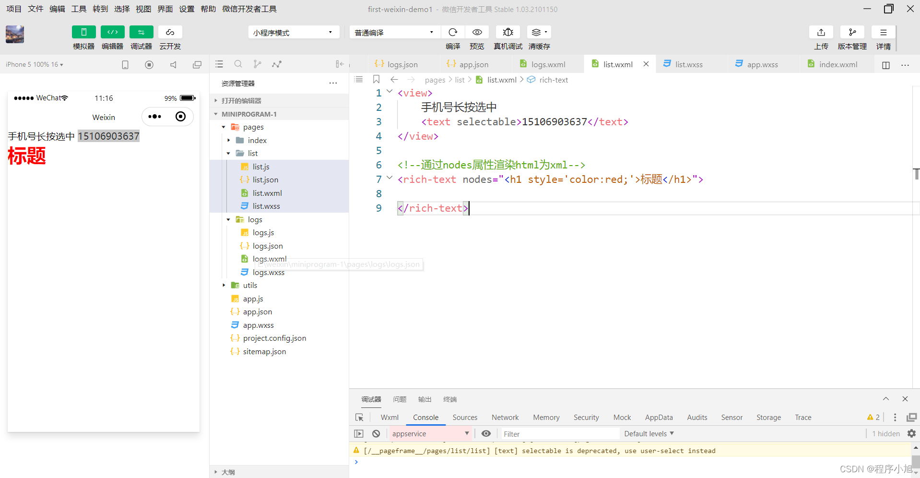Fold the view tag at line 1
Screen dimensions: 920x478
coord(390,91)
